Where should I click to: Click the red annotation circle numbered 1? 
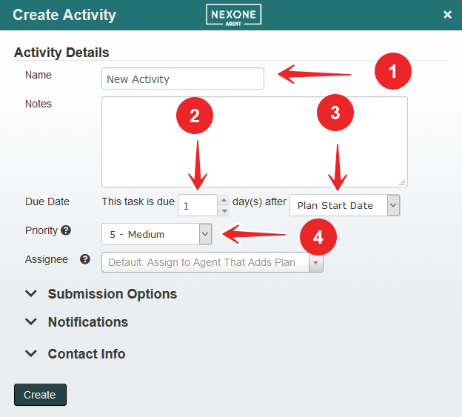pos(392,72)
